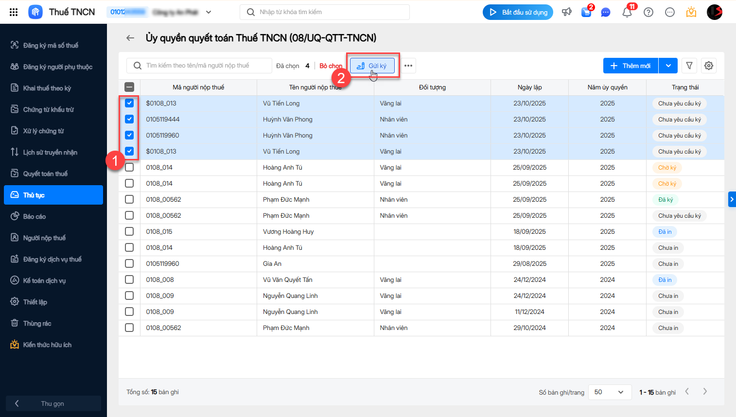
Task: Uncheck the 0105119960 Huỳnh Văn Phong row
Action: (x=129, y=135)
